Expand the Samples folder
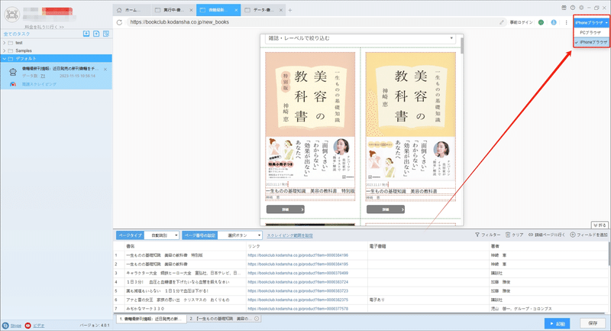The width and height of the screenshot is (611, 331). click(5, 50)
